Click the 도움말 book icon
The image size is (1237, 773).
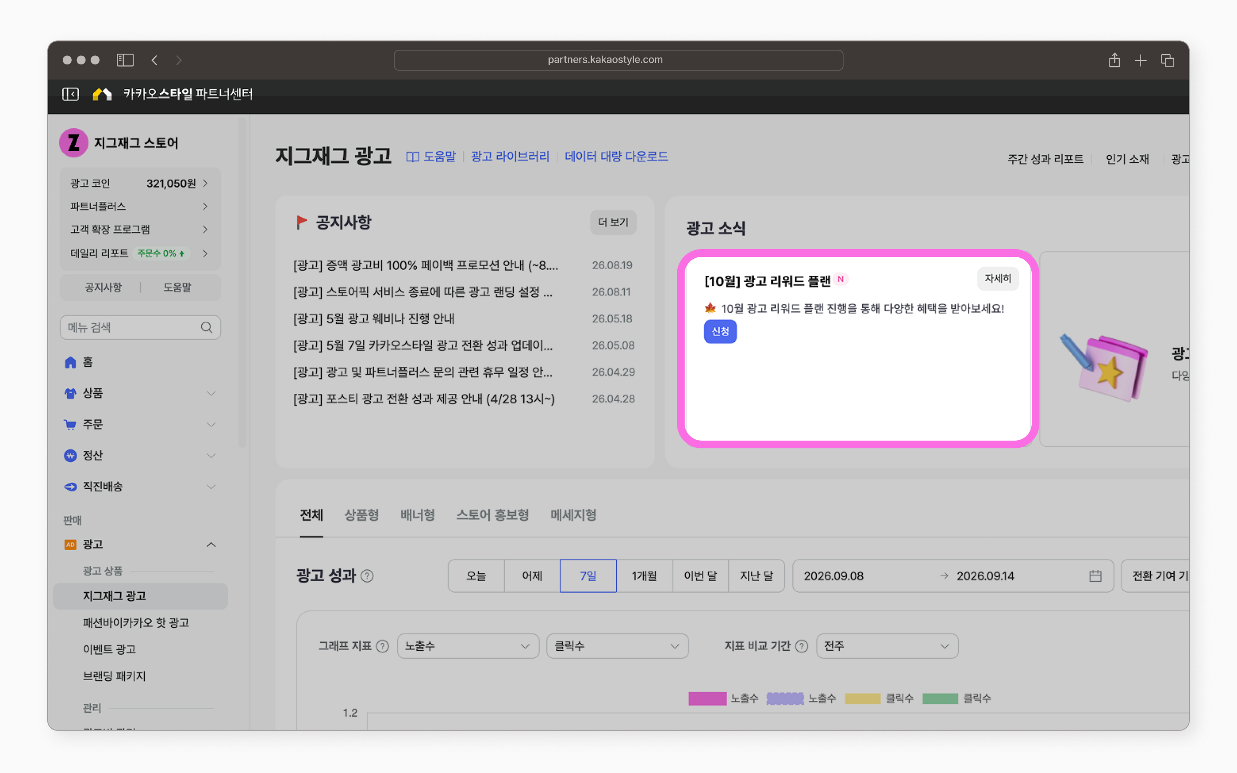[412, 156]
